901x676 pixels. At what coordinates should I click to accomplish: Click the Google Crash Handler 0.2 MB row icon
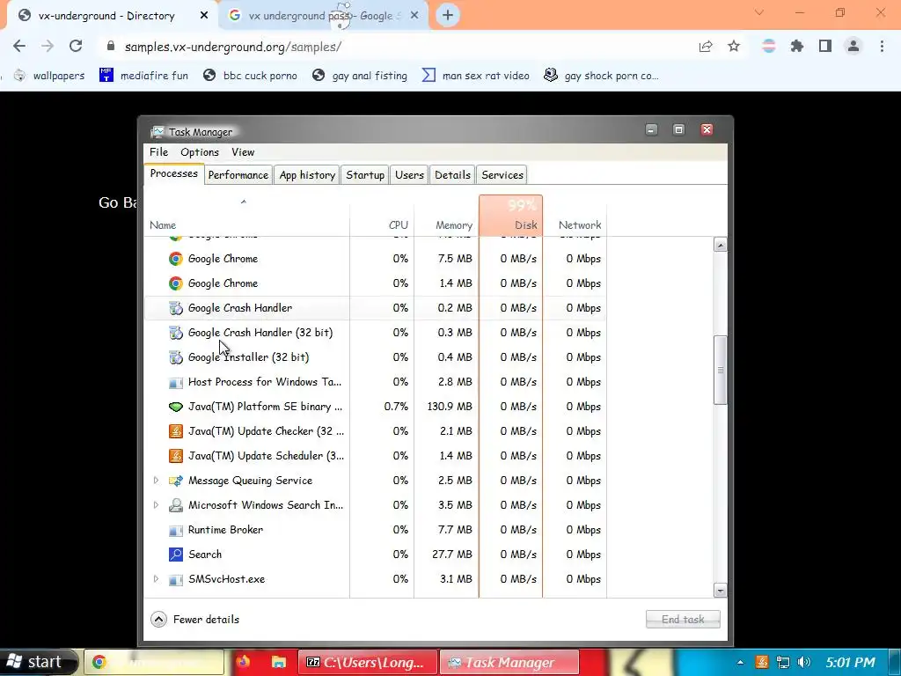pos(176,308)
